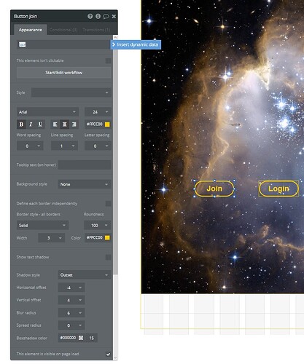Click Insert dynamic data button
304x364 pixels.
point(136,44)
